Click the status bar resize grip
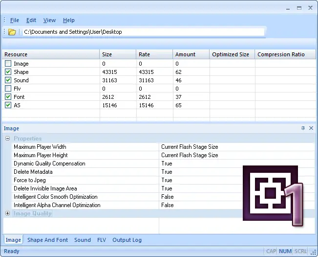Viewport: 318px width, 257px height. click(x=313, y=252)
